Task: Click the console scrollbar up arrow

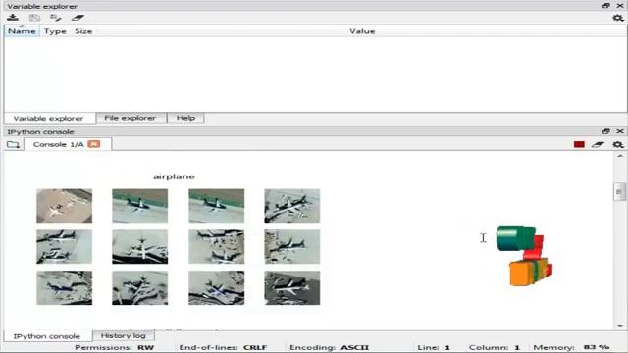Action: (620, 156)
